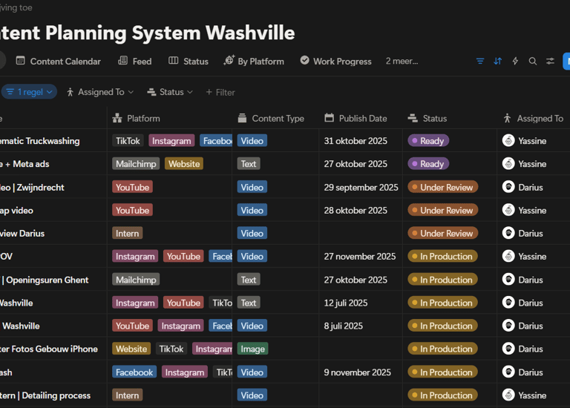Open automations lightning bolt icon
The image size is (570, 408).
pos(515,61)
